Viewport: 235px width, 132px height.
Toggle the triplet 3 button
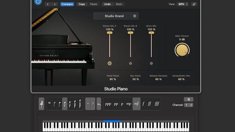[93, 104]
